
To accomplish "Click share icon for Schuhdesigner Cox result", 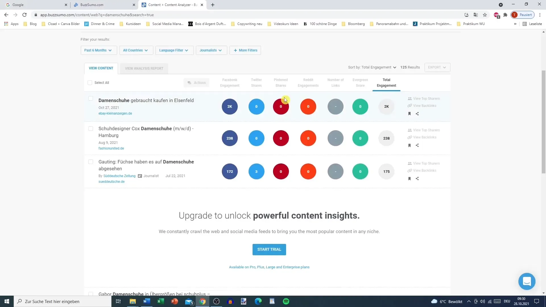I will [x=417, y=145].
